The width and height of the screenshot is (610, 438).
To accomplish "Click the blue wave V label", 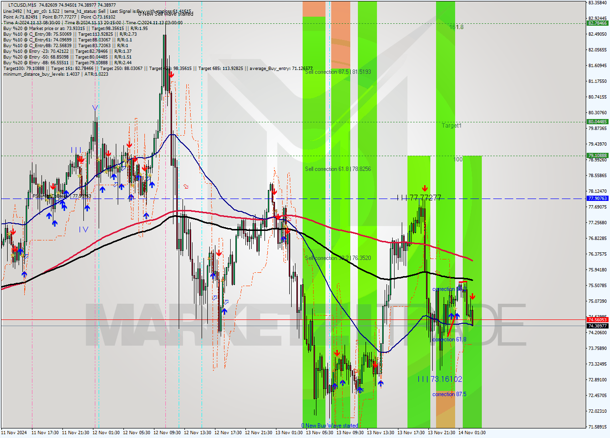I will 95,109.
